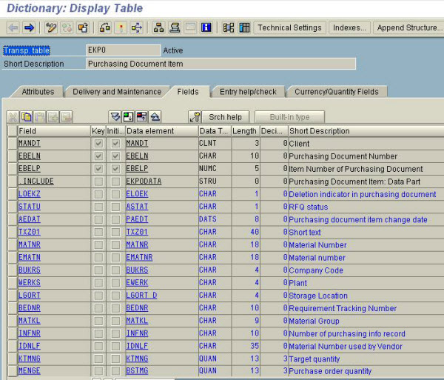This screenshot has width=444, height=380.
Task: Switch to the Attributes tab
Action: coord(38,92)
